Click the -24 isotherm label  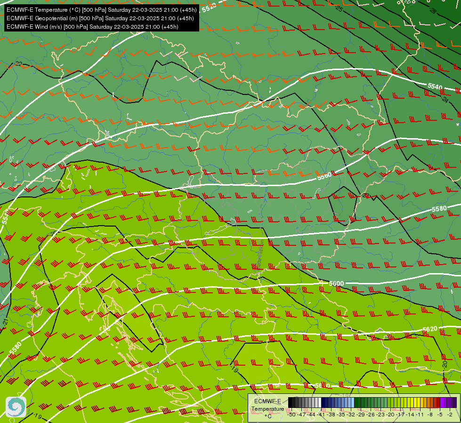point(445,100)
